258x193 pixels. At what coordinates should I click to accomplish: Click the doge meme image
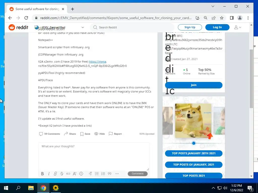(x=193, y=121)
